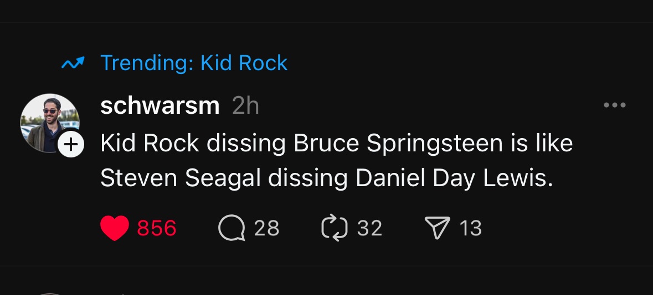Click the 32 reposts count
The image size is (653, 295).
[x=369, y=228]
